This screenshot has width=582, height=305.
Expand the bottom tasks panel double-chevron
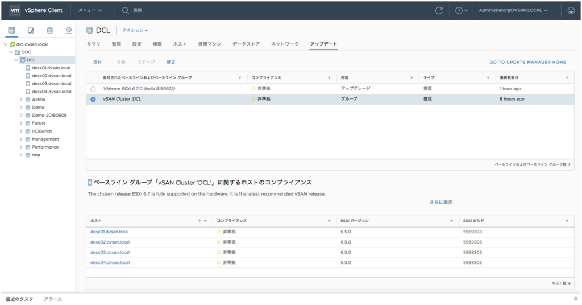coord(576,299)
